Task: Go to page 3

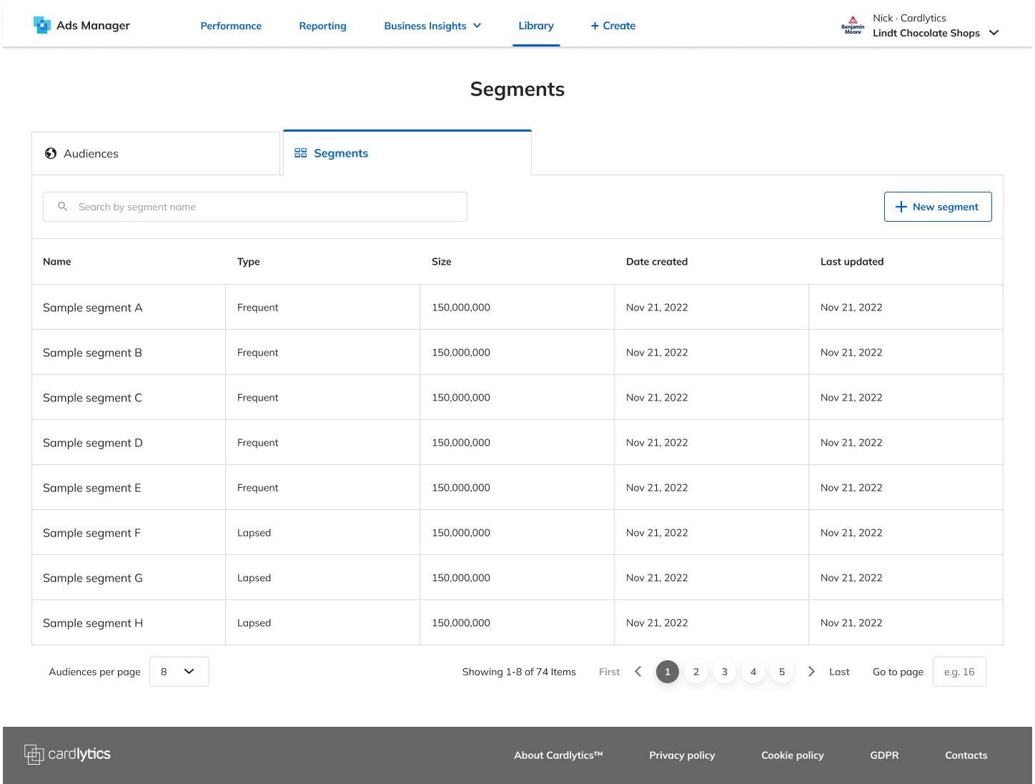Action: click(725, 672)
